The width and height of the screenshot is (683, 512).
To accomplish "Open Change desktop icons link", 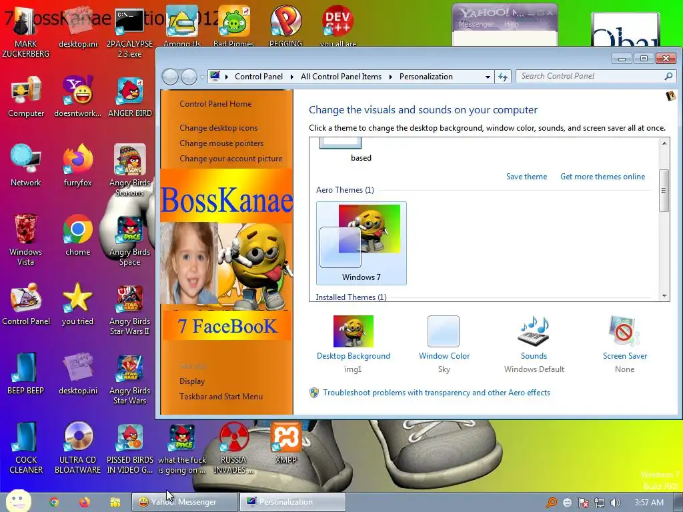I will point(218,127).
